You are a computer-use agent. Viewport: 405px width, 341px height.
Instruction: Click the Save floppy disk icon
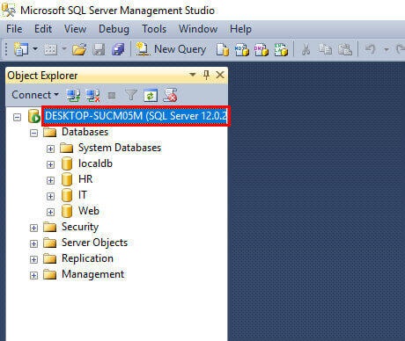(x=99, y=49)
